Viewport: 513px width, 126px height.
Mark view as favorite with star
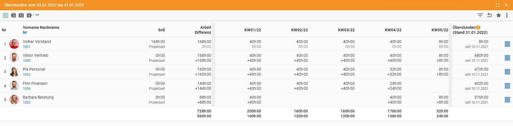click(x=498, y=15)
